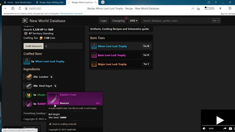The height and width of the screenshot is (132, 235).
Task: Click the Rabbit's Foot ingredient icon
Action: click(x=29, y=104)
